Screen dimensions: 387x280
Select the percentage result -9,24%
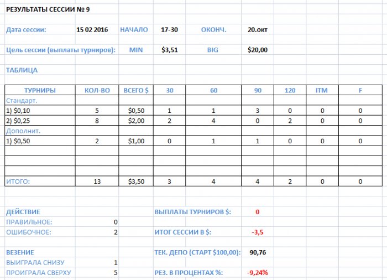coord(258,273)
